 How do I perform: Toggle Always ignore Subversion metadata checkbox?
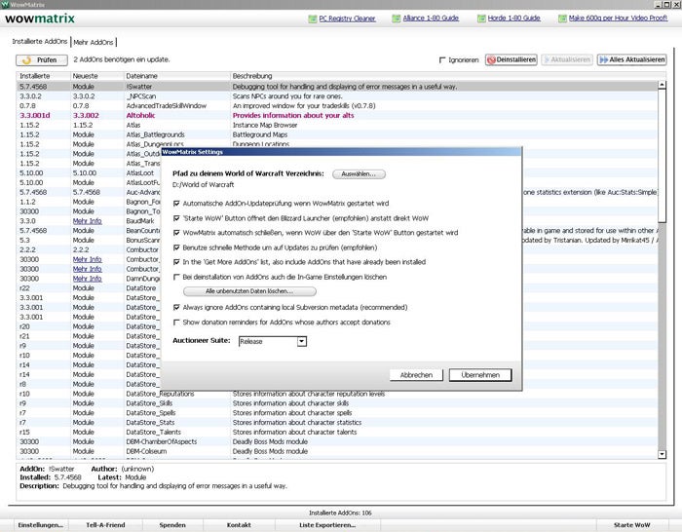[176, 308]
